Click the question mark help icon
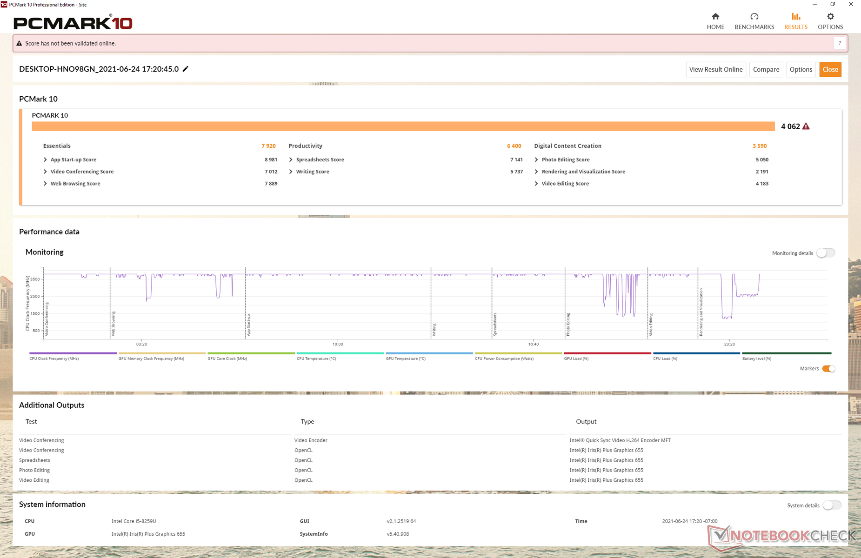The height and width of the screenshot is (558, 861). (839, 43)
